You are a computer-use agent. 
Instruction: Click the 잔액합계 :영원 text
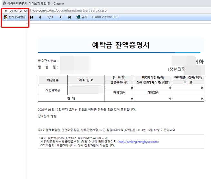coord(47,116)
